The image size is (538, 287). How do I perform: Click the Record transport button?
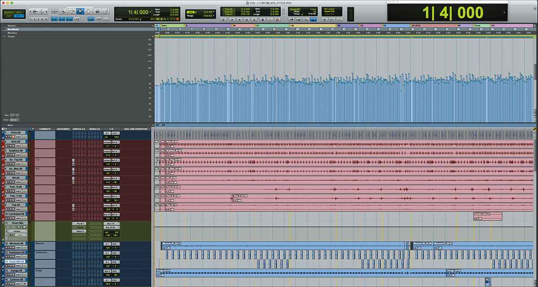[x=277, y=19]
